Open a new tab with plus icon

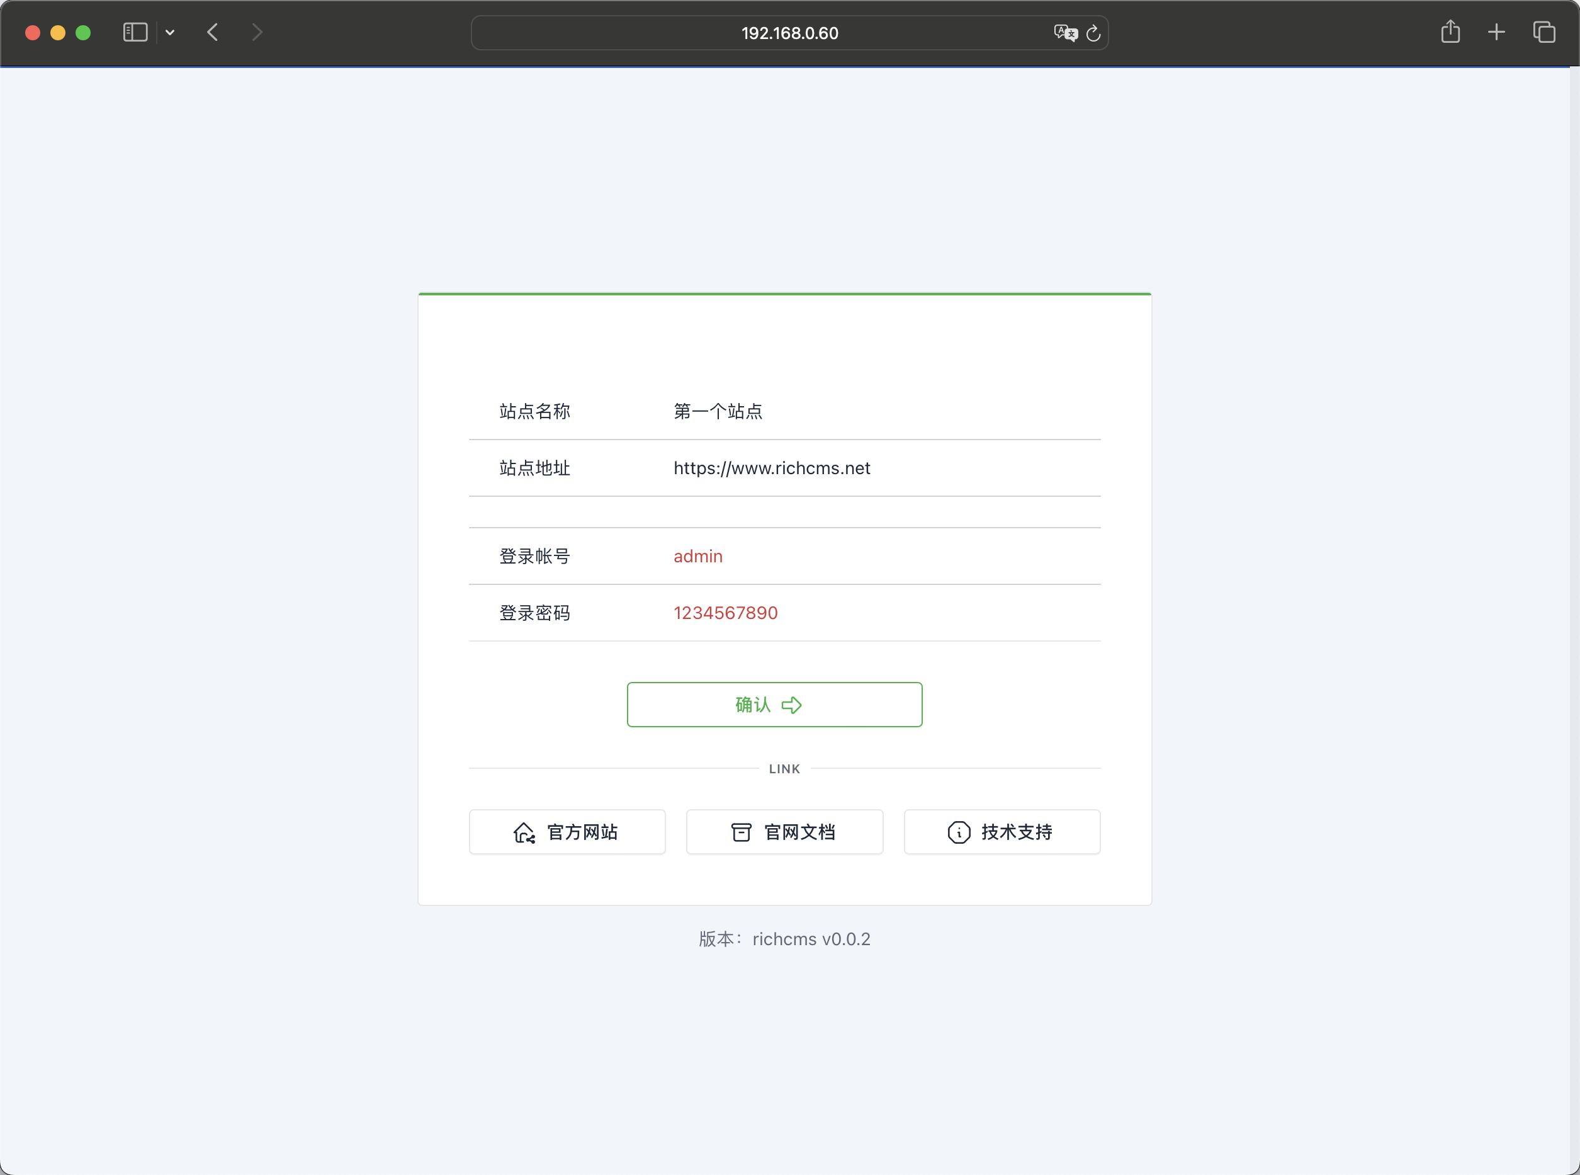(1496, 33)
